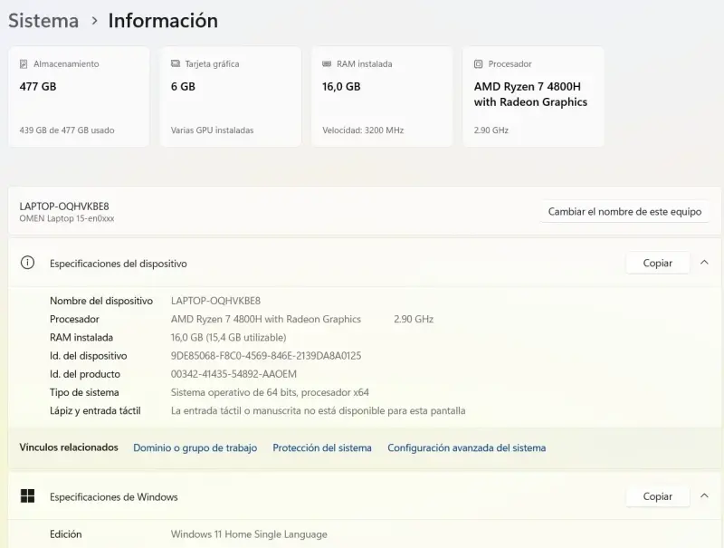This screenshot has height=548, width=724.
Task: Select text 'Sistema operativo de 64 bits, procesador x64'
Action: click(x=270, y=393)
